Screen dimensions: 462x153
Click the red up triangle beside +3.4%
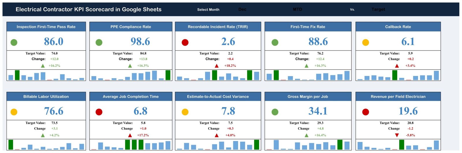tap(397, 66)
